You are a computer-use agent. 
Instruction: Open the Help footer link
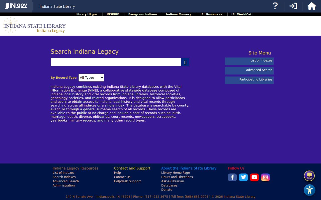tap(117, 173)
